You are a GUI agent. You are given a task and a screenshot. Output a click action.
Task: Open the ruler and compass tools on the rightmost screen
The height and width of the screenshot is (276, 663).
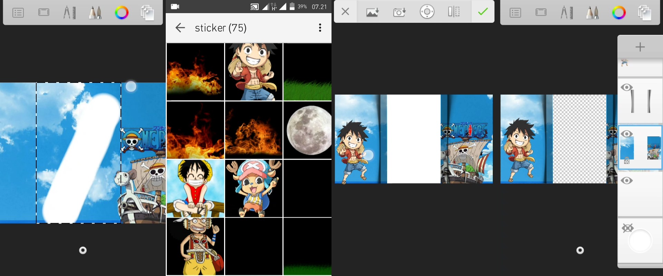567,12
